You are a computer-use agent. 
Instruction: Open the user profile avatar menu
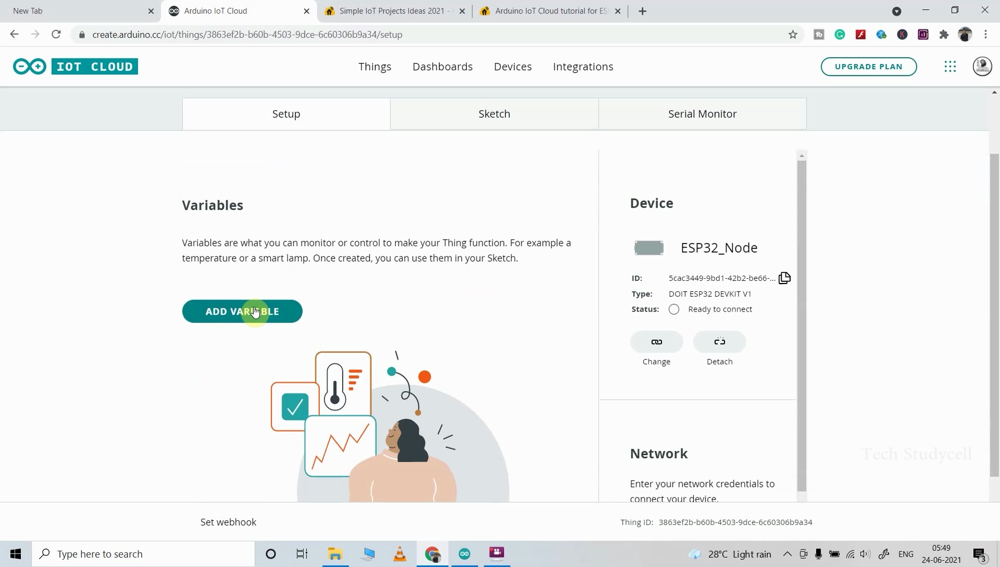(982, 67)
